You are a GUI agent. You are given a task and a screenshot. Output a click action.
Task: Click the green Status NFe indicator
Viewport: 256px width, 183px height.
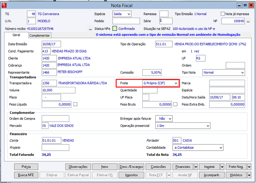coord(115,29)
